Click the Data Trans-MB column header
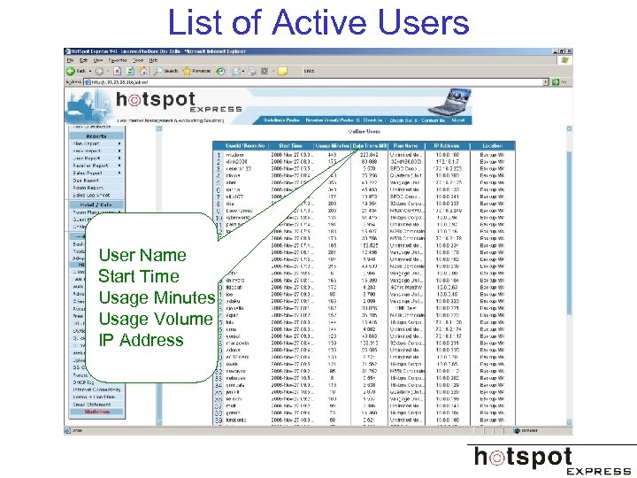 click(x=370, y=145)
